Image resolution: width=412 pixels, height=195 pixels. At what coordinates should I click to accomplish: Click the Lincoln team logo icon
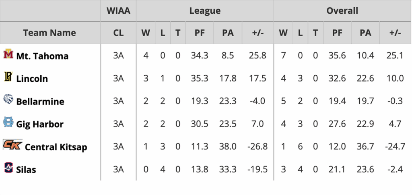pyautogui.click(x=8, y=77)
